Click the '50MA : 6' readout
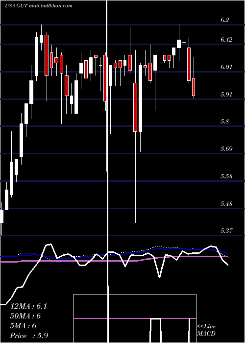Image resolution: width=245 pixels, height=343 pixels. (x=25, y=316)
